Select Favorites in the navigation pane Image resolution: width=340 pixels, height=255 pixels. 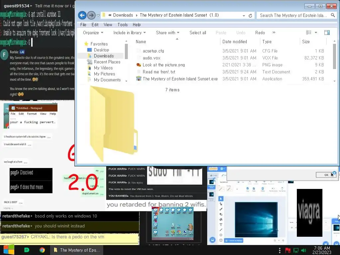99,44
